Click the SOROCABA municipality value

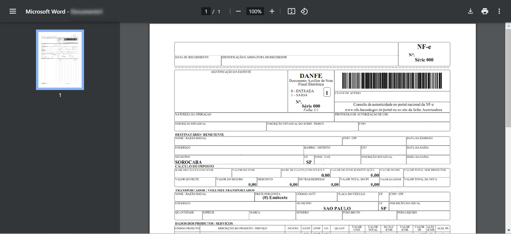click(188, 162)
